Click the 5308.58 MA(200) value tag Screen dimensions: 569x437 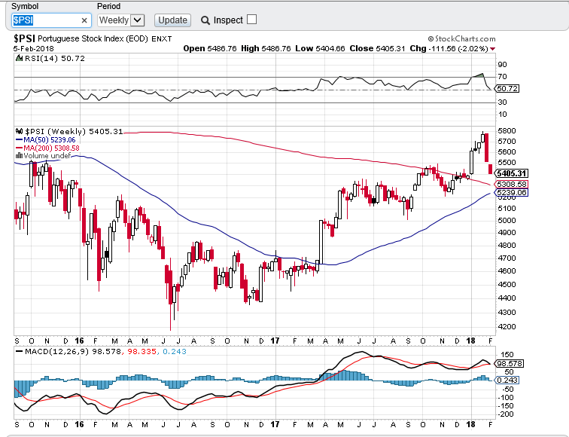tap(511, 184)
